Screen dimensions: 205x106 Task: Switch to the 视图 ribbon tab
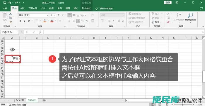(68, 9)
